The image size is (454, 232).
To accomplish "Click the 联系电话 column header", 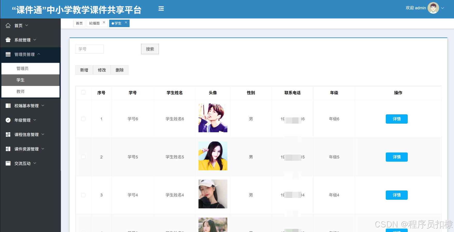I will [293, 93].
